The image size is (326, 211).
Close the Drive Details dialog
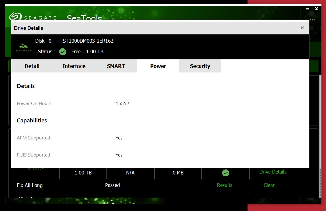click(302, 28)
